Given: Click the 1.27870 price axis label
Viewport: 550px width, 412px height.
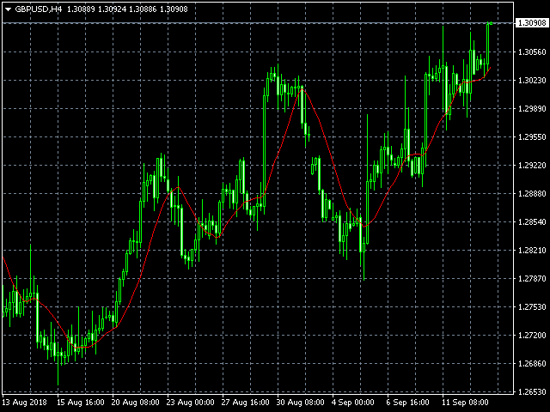Looking at the screenshot, I should (x=532, y=278).
